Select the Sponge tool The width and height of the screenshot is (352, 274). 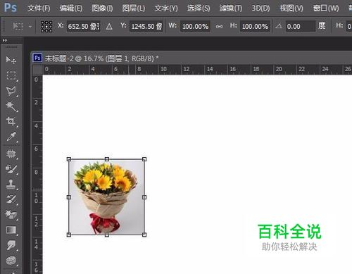(11, 261)
